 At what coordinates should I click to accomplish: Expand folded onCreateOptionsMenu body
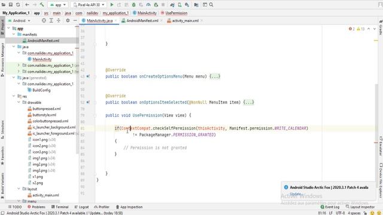pos(215,76)
